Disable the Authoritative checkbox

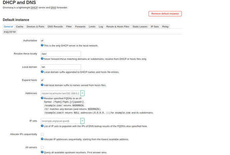pyautogui.click(x=42, y=40)
